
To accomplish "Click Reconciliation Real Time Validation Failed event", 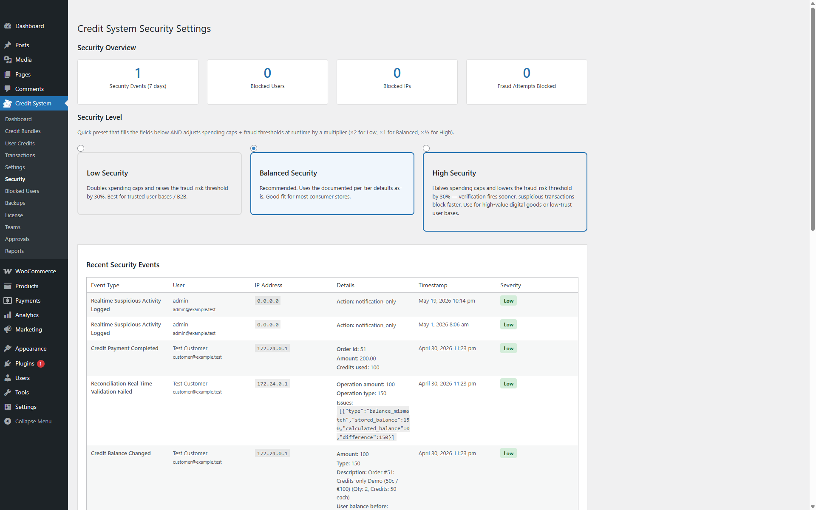I will coord(122,388).
